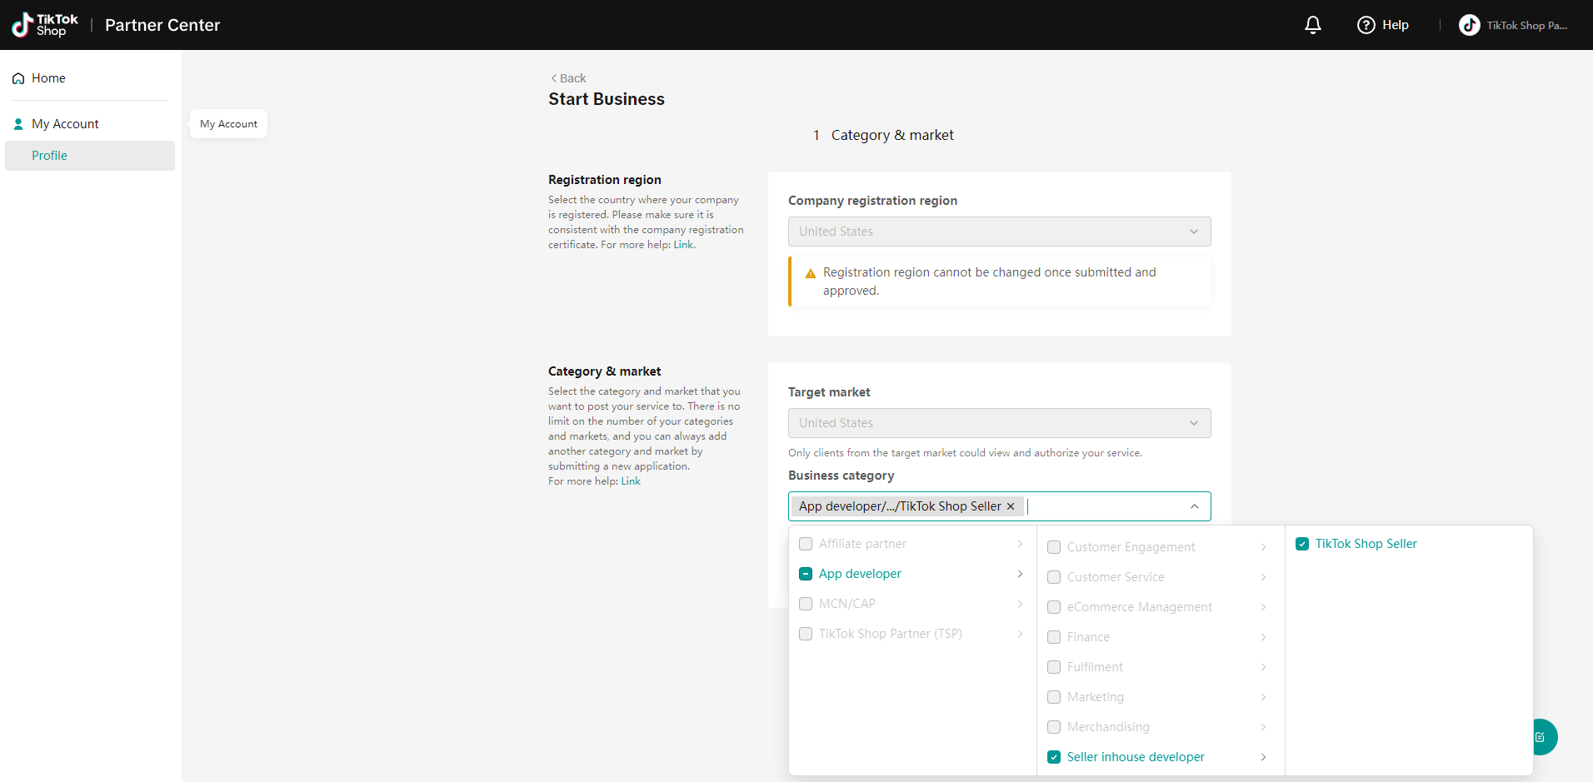The image size is (1593, 782).
Task: Open the Registration region help Link
Action: tap(683, 245)
